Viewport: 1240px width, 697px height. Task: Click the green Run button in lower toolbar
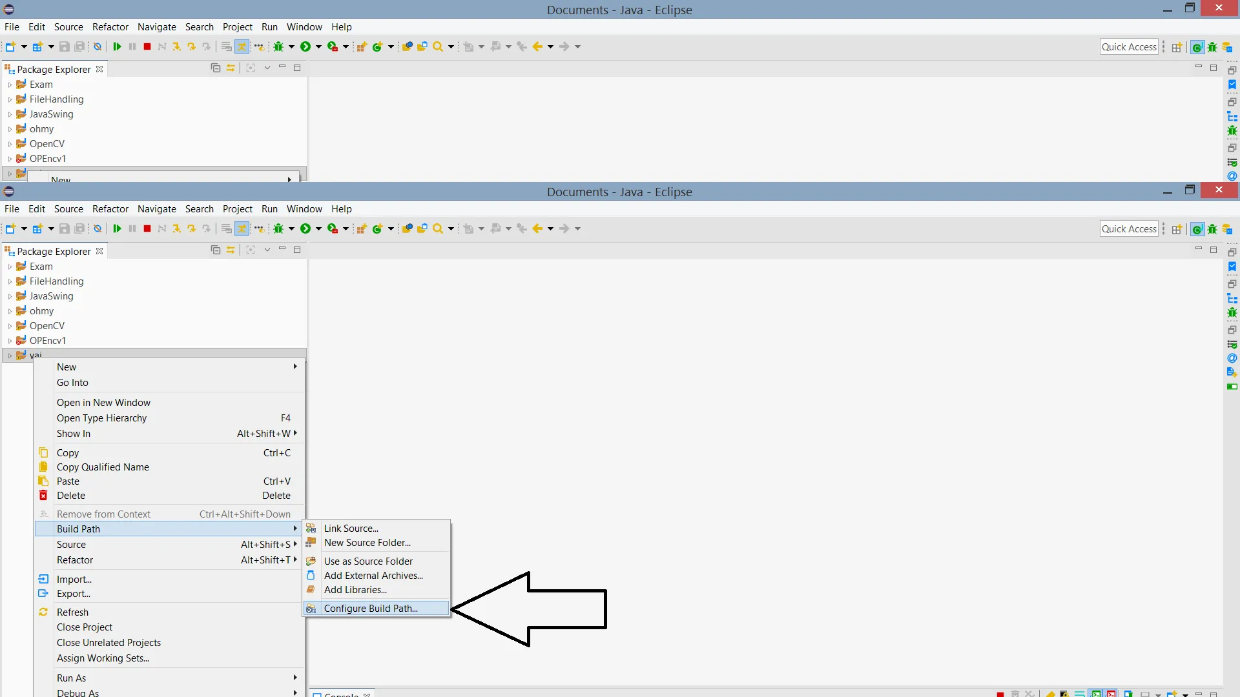point(305,228)
